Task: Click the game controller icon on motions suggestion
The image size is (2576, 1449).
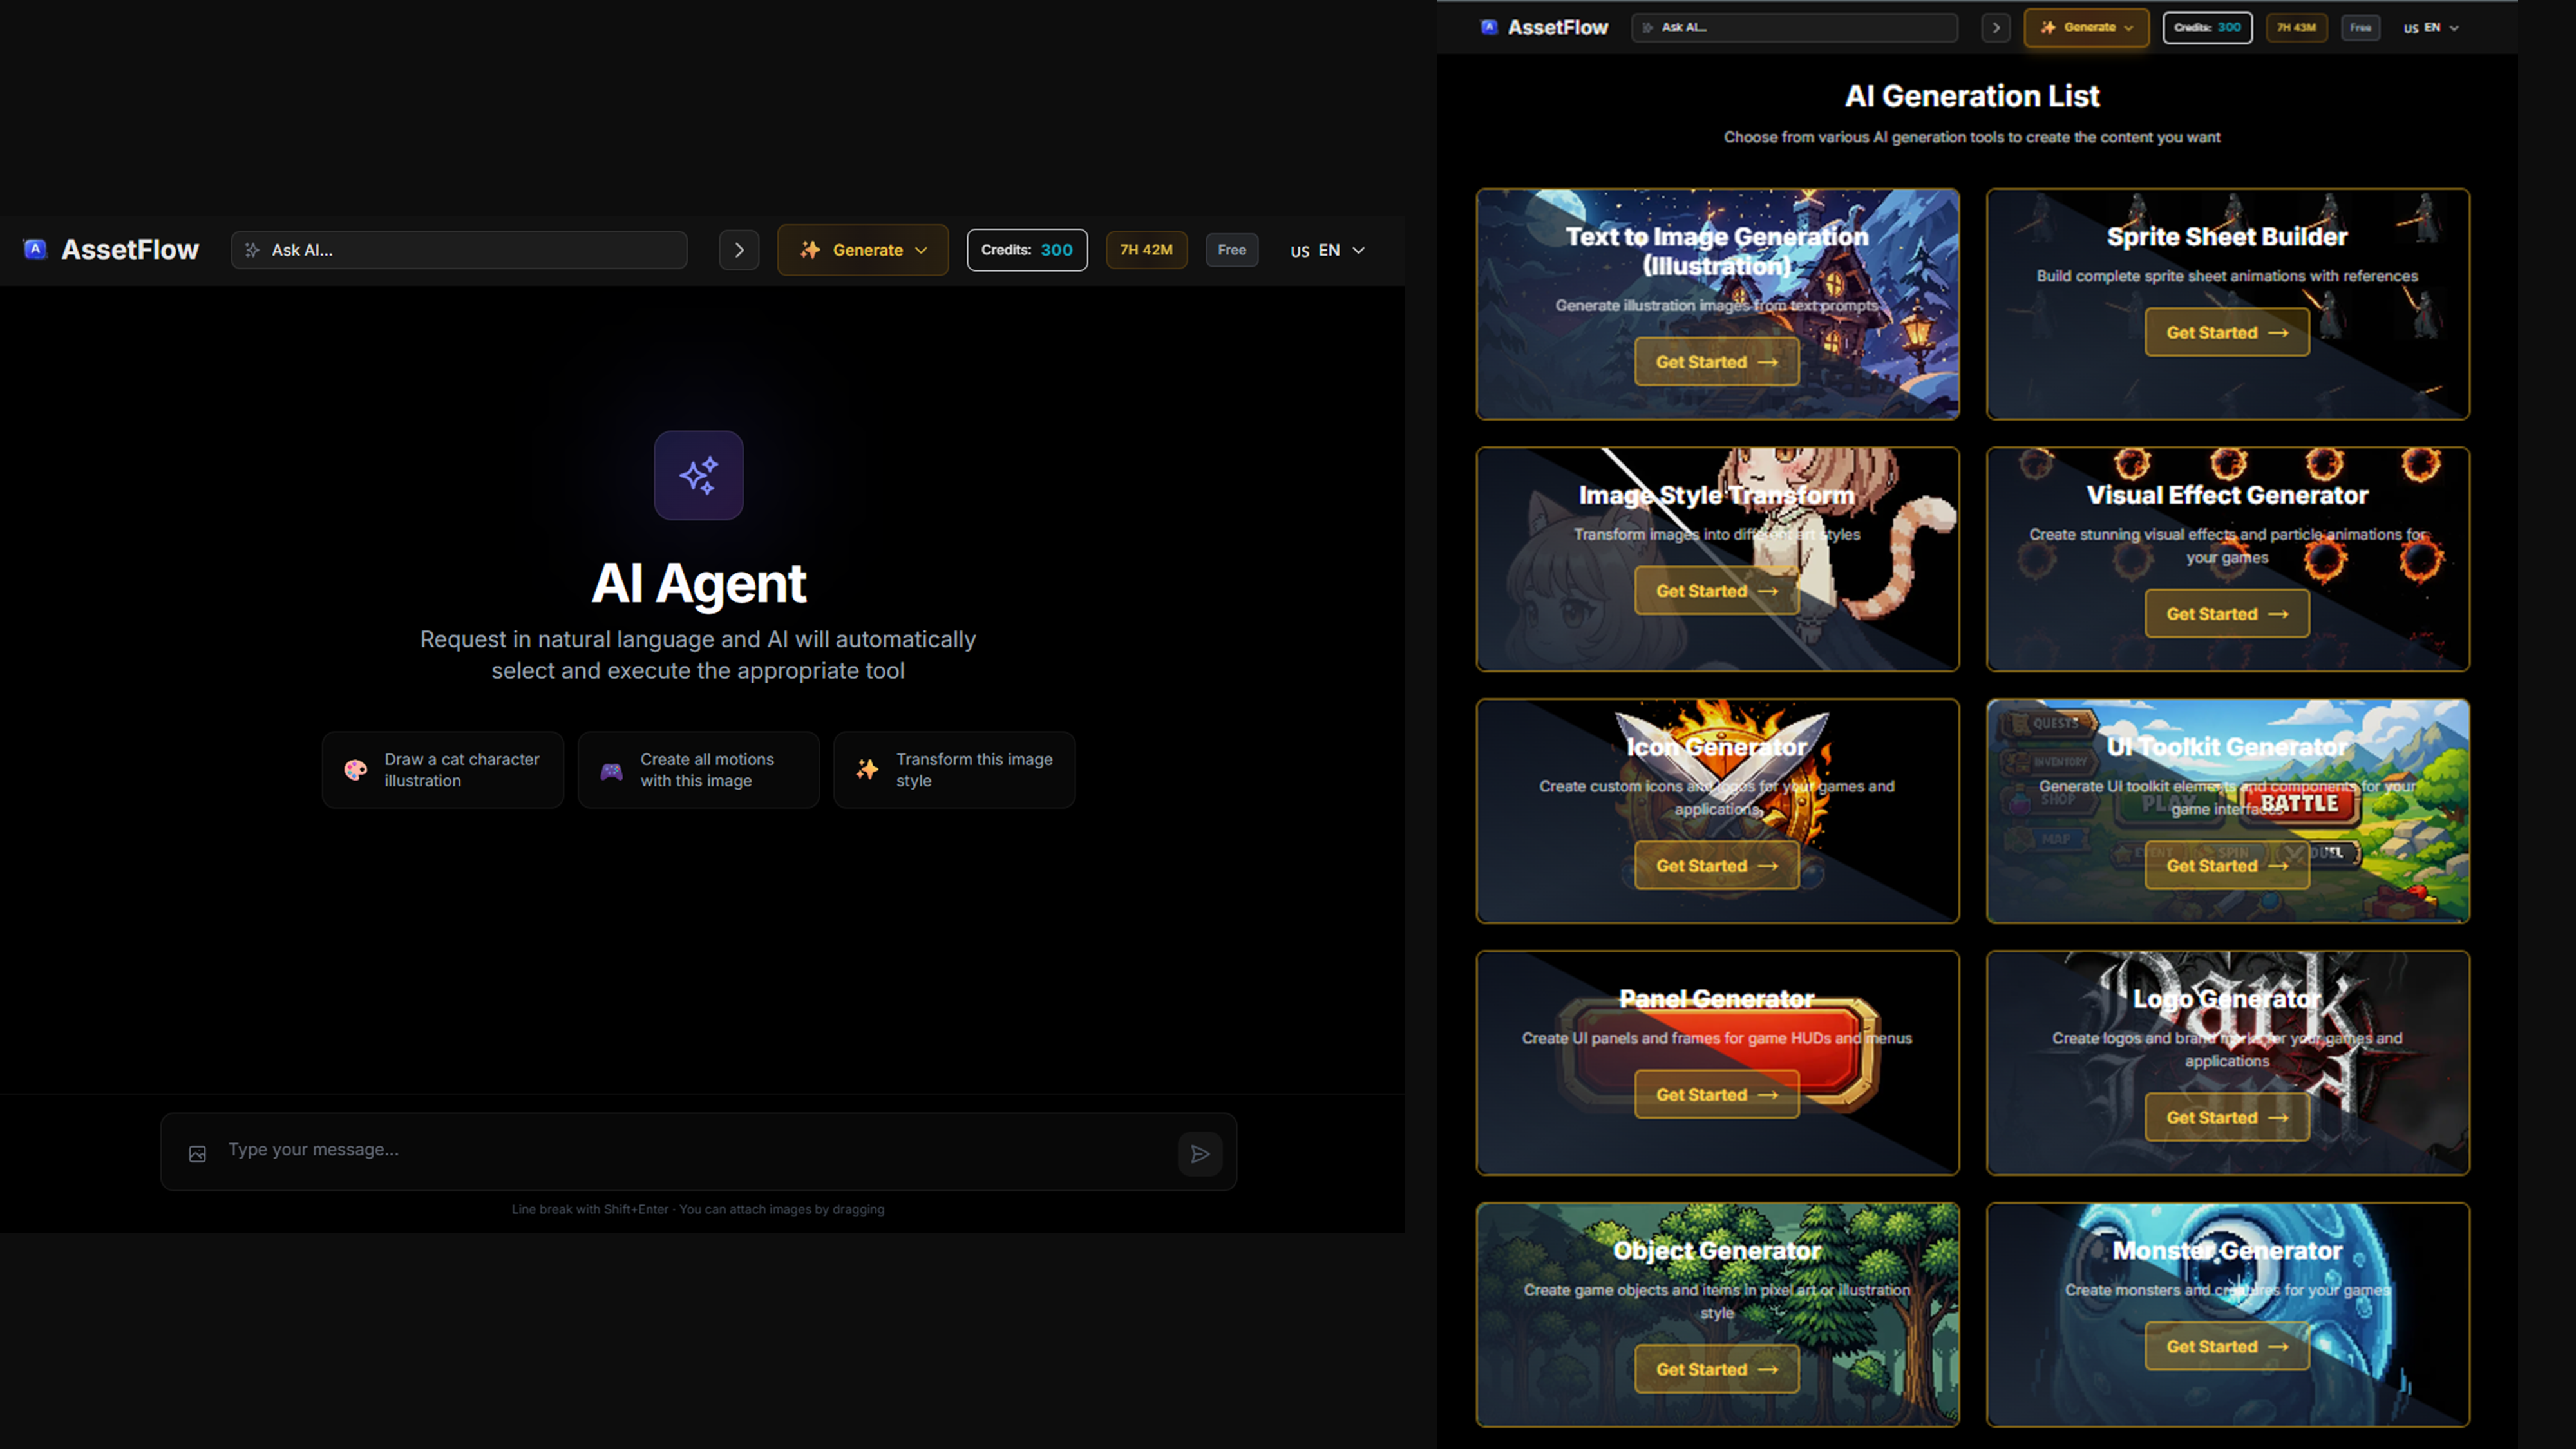Action: coord(611,770)
